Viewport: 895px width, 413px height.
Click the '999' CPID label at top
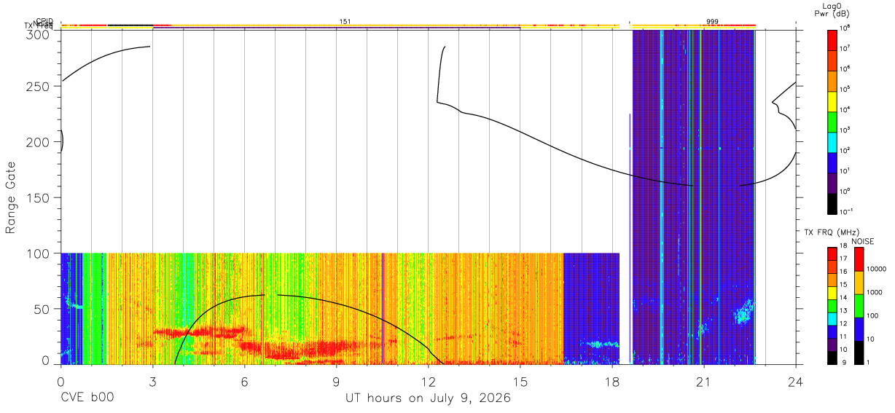click(712, 22)
